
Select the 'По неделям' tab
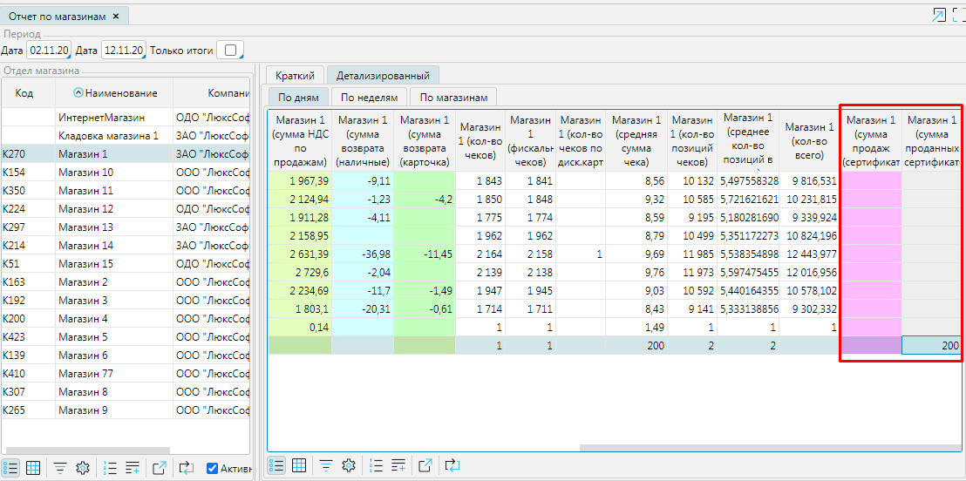click(x=369, y=98)
